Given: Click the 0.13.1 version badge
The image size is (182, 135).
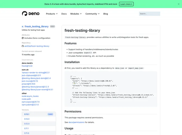Looking at the screenshot, I should 52,26.
